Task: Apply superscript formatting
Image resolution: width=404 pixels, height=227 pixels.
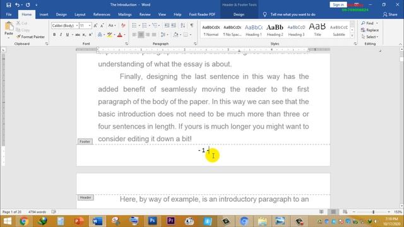Action: pyautogui.click(x=90, y=35)
